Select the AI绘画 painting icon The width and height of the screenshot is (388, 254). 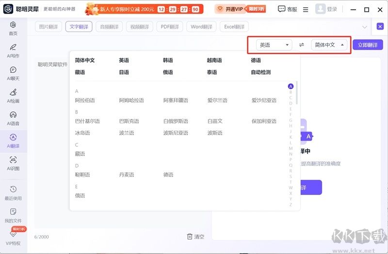point(13,92)
